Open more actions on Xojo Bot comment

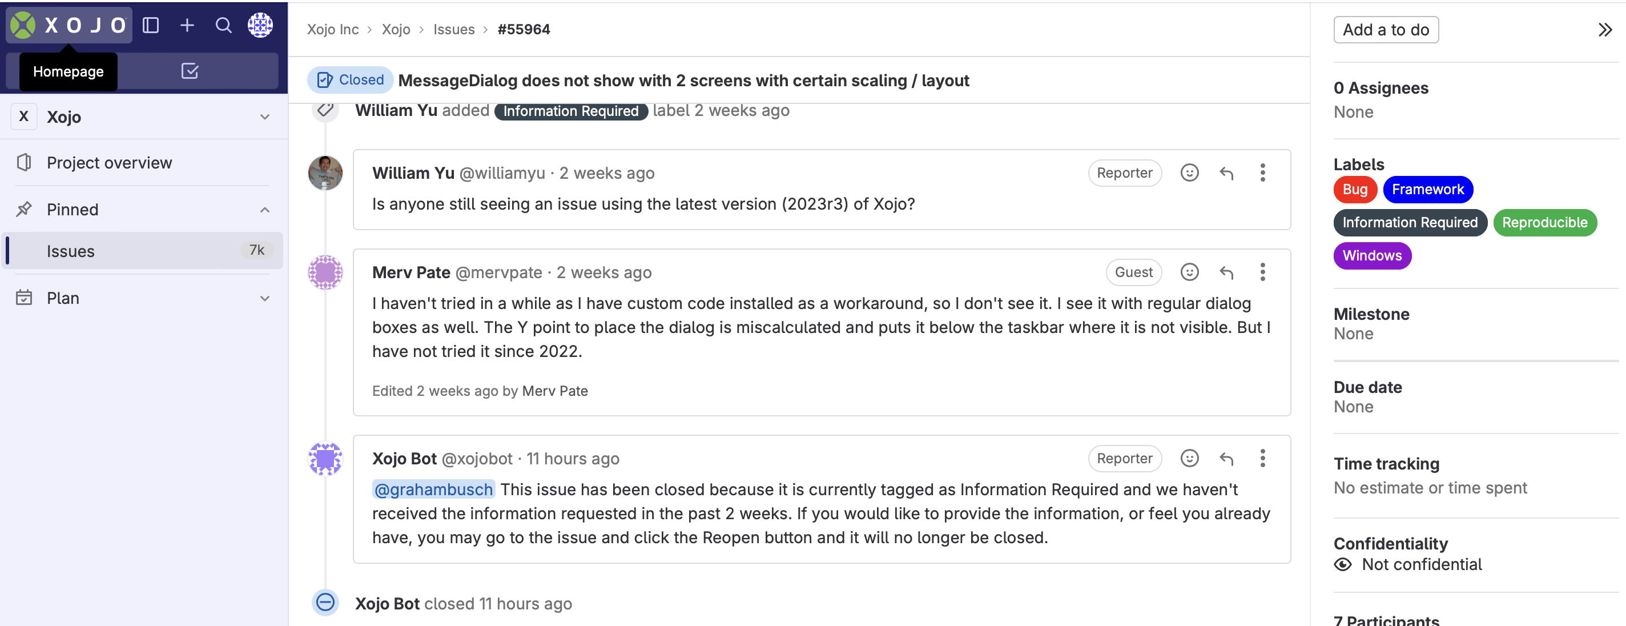[1262, 459]
